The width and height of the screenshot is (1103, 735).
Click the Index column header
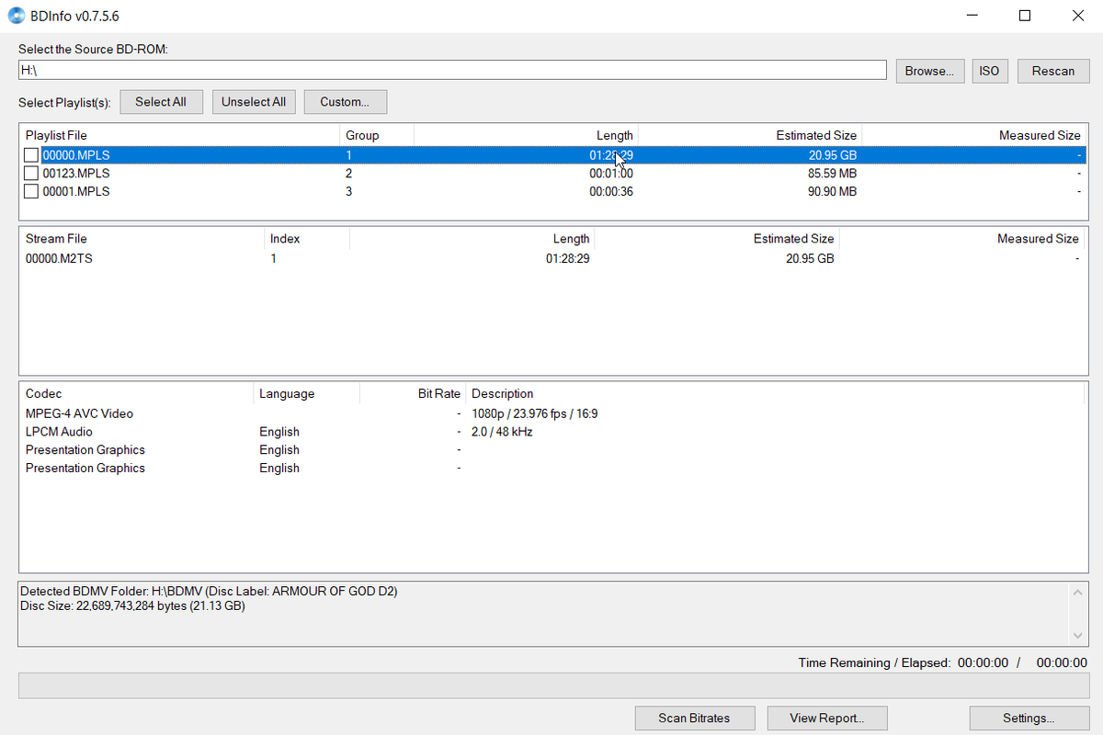coord(307,239)
